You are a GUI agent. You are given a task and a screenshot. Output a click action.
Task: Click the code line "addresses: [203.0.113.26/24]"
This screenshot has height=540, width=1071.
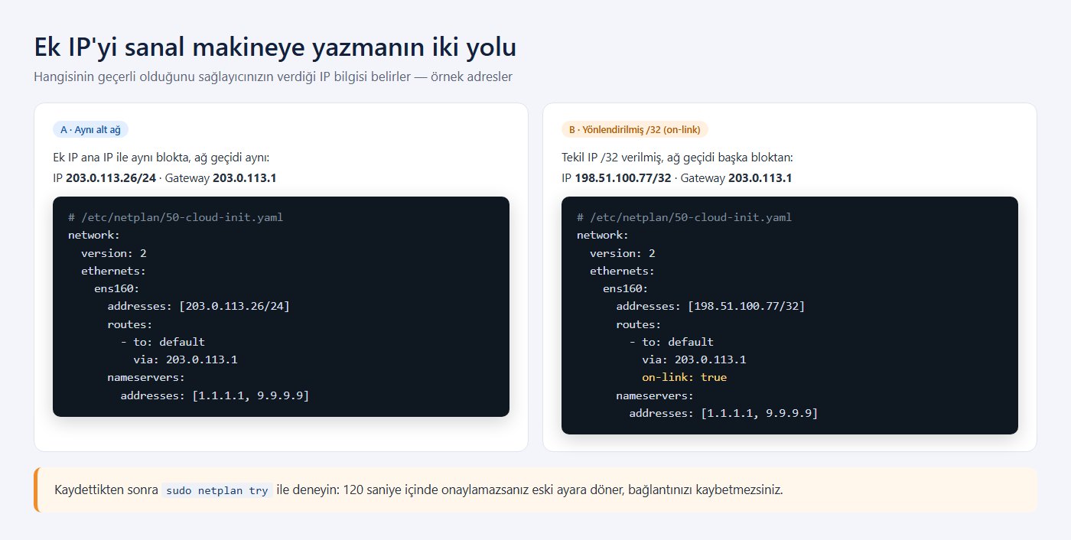199,307
